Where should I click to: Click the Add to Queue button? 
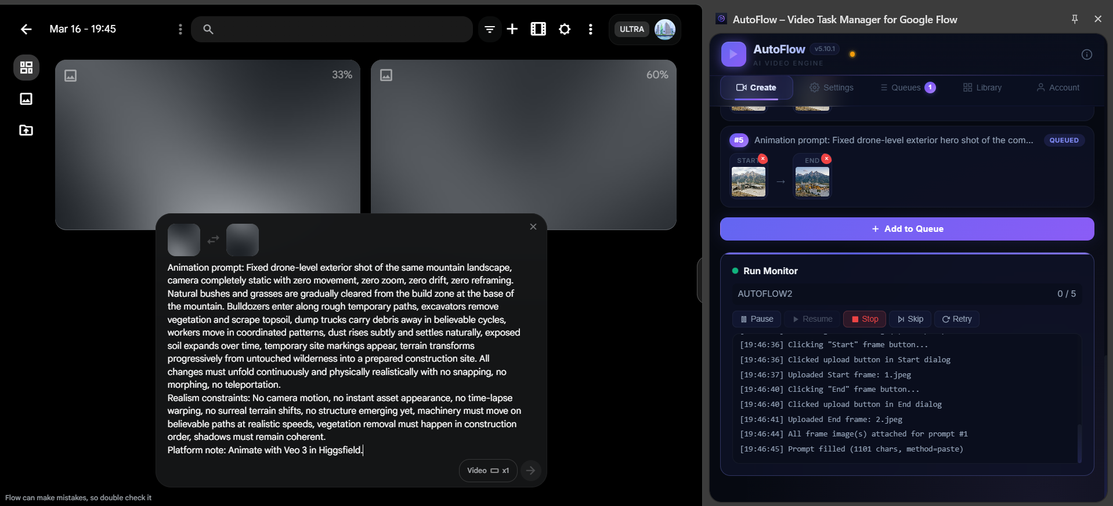point(907,229)
